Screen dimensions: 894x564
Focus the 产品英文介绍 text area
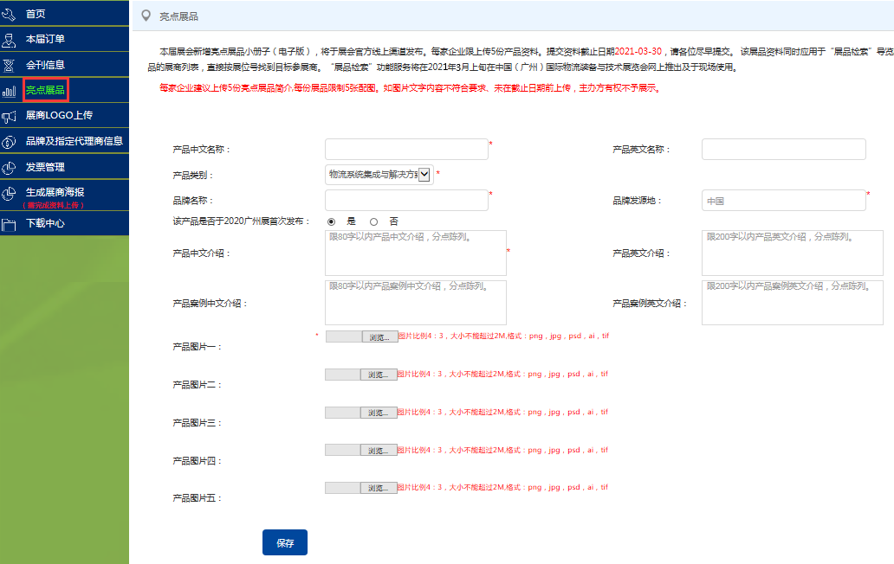pos(792,253)
